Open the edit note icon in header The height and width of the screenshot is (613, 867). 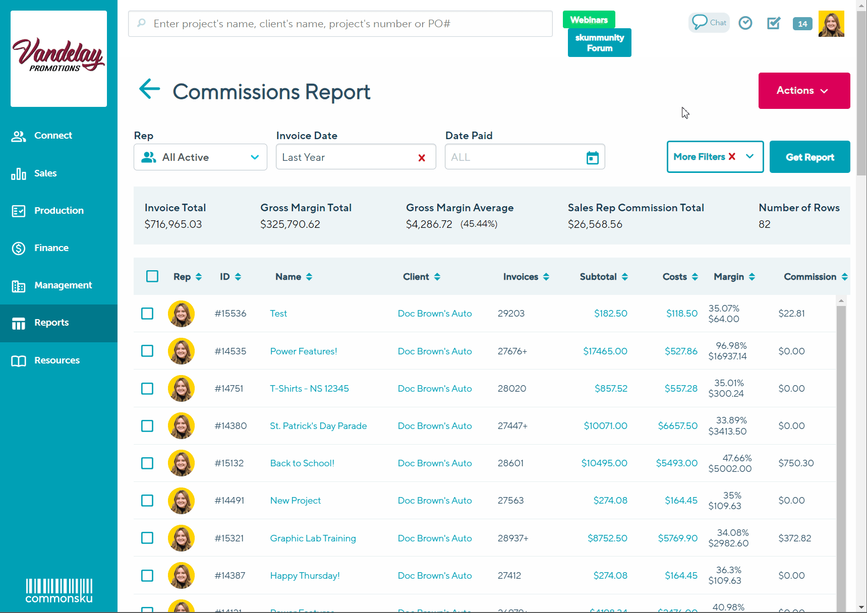pyautogui.click(x=773, y=23)
